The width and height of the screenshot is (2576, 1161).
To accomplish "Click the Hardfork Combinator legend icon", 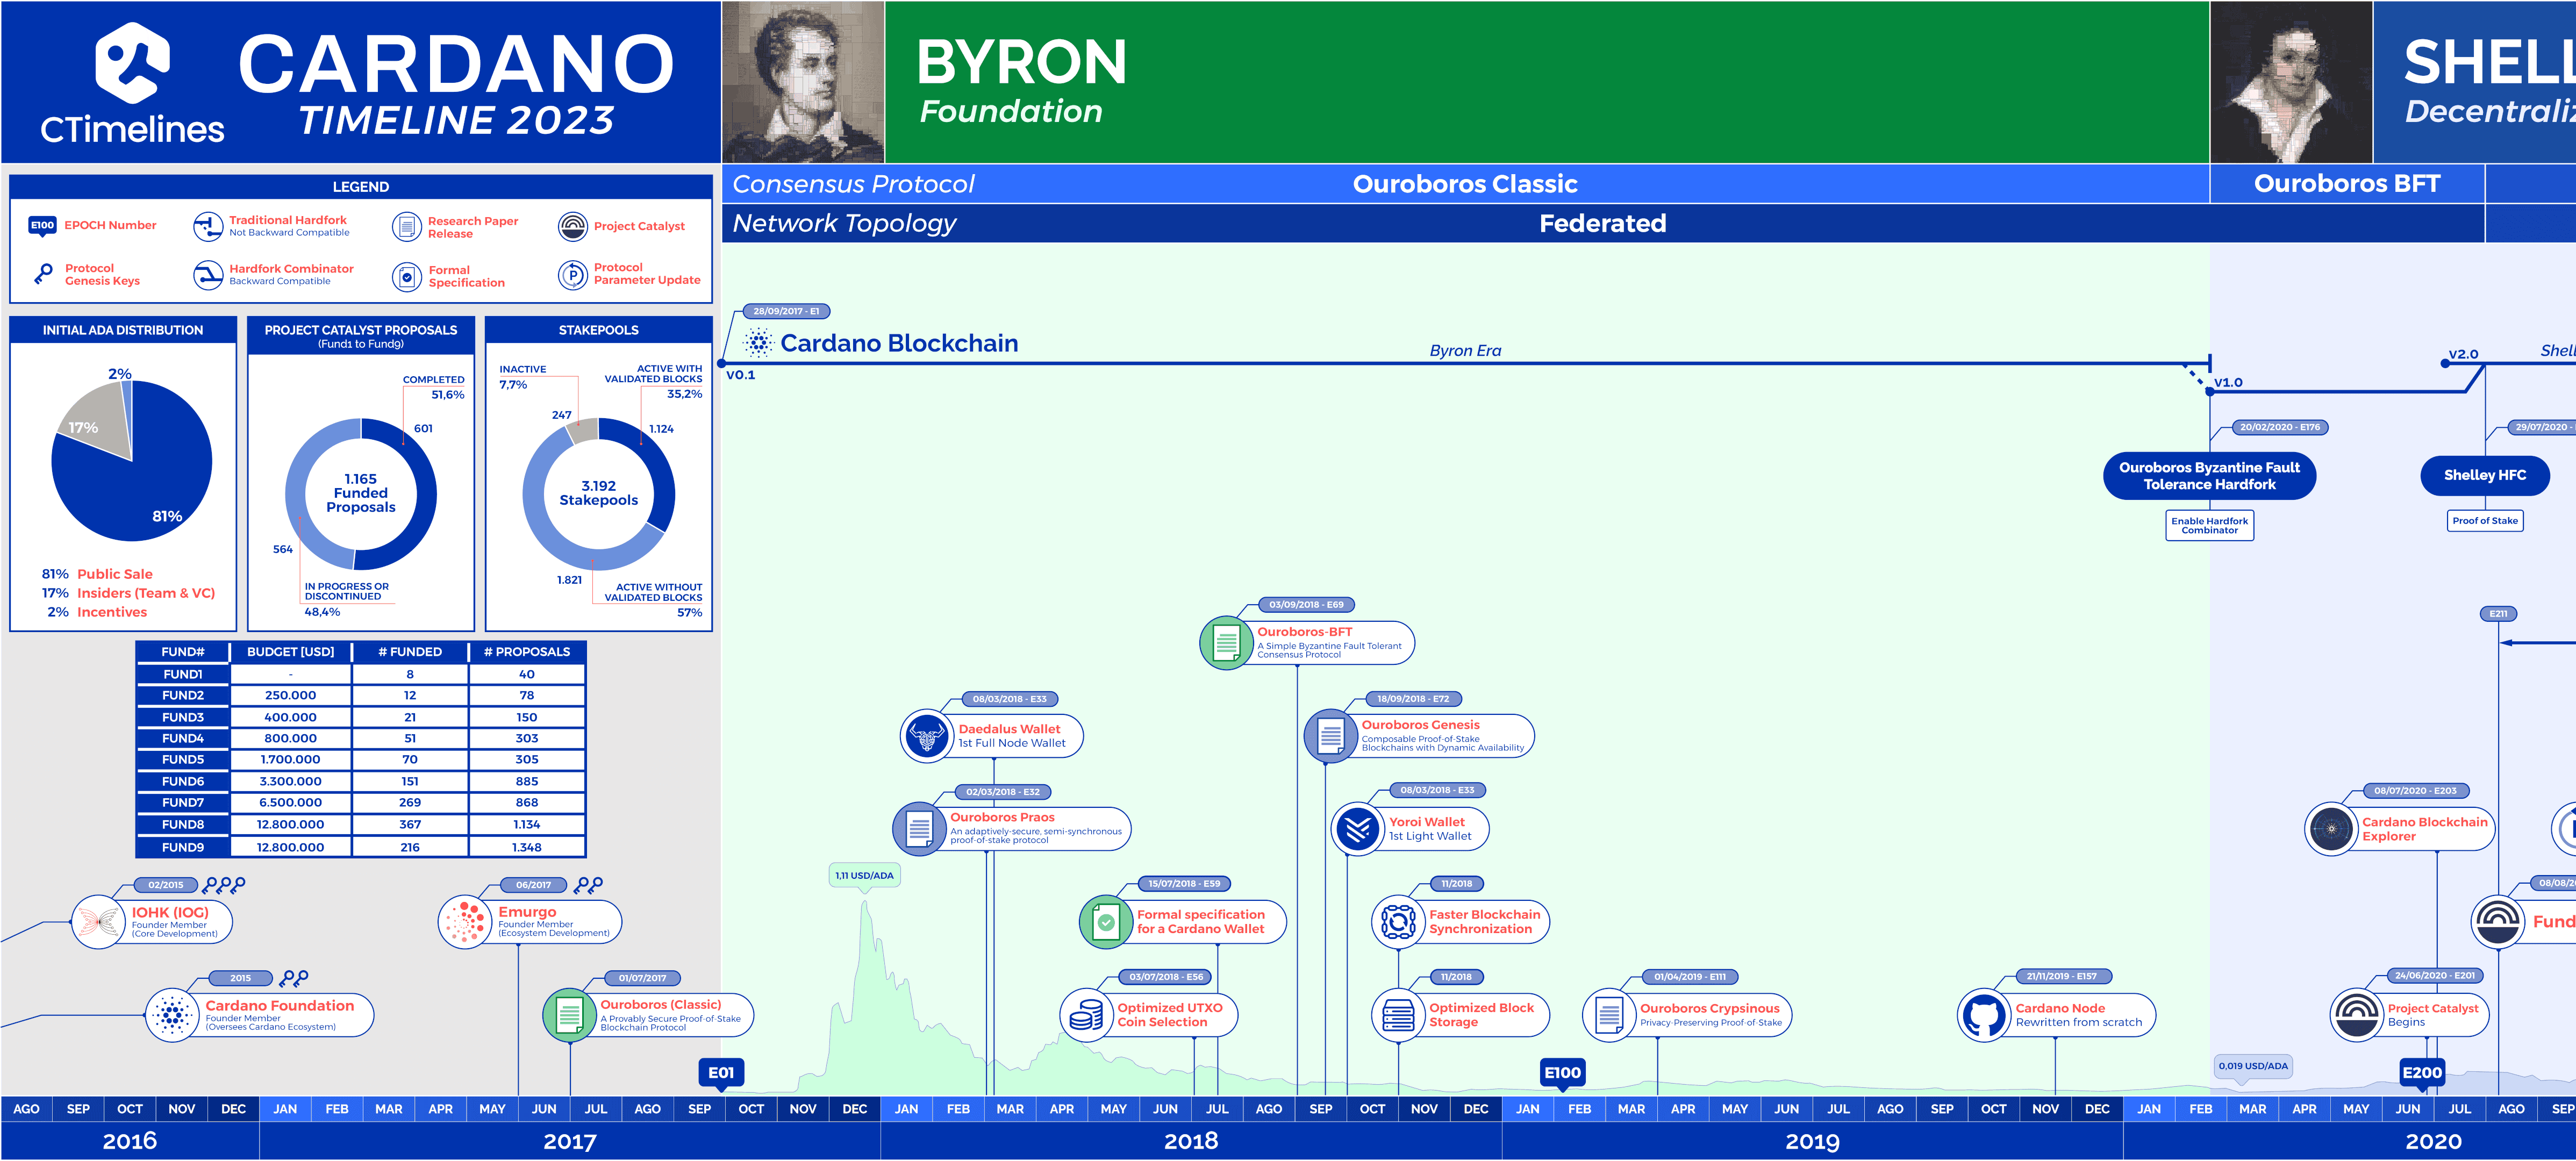I will (x=207, y=275).
